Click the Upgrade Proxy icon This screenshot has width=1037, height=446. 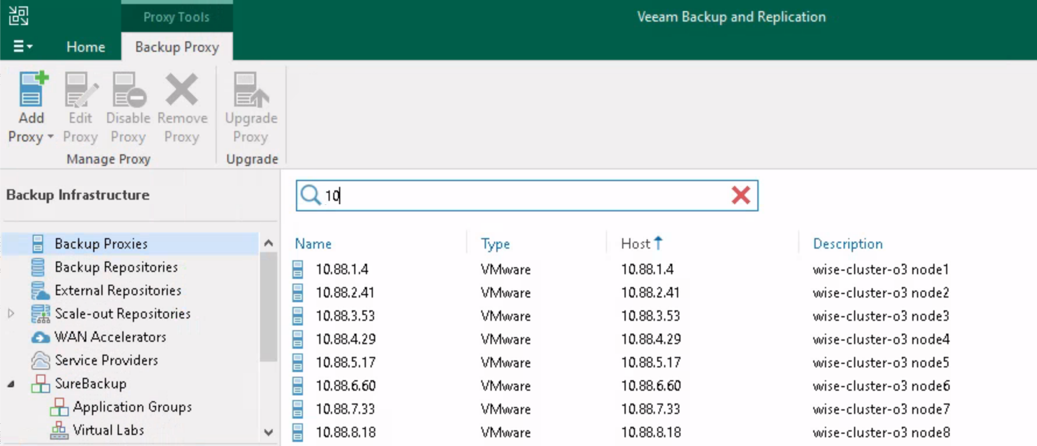pyautogui.click(x=251, y=89)
